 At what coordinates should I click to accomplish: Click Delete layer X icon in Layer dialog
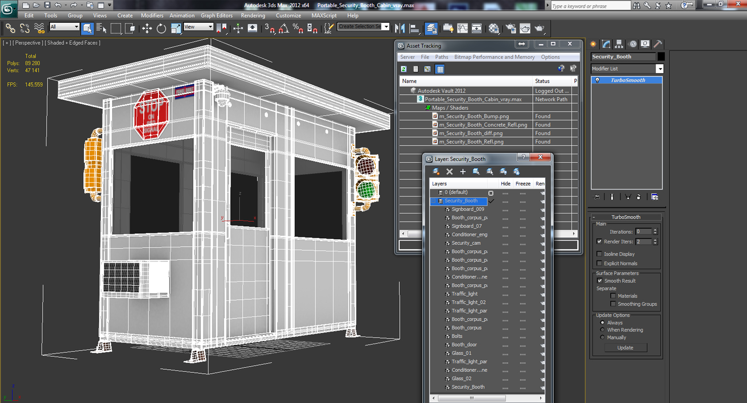point(450,172)
